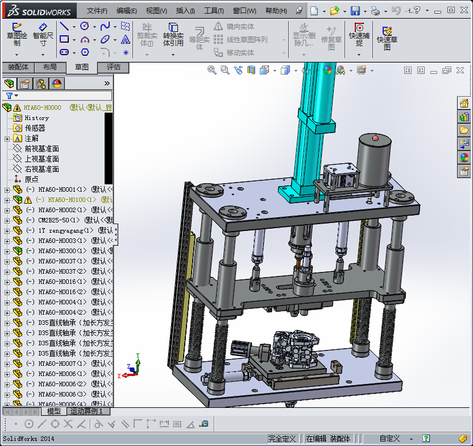Switch to the 运动算例1 tab
Screen dimensions: 473x446
pos(86,411)
